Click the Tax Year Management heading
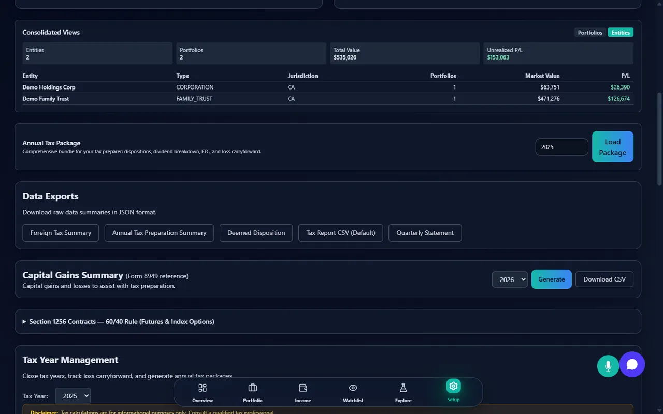Screen dimensions: 663x414 click(70, 360)
